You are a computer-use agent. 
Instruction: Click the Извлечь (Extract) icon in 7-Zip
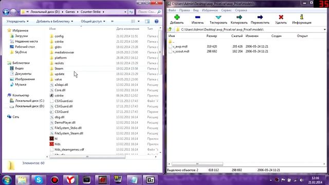197,17
